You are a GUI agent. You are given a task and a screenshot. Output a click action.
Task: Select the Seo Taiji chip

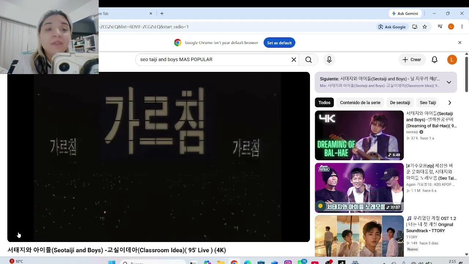click(x=428, y=103)
